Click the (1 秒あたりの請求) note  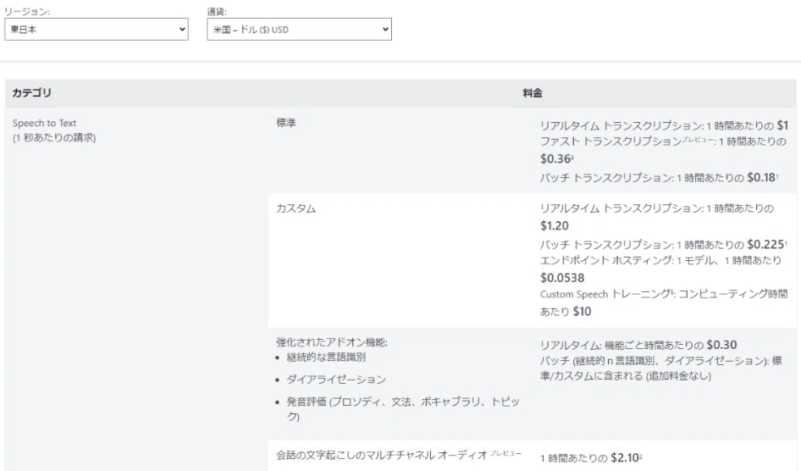54,137
